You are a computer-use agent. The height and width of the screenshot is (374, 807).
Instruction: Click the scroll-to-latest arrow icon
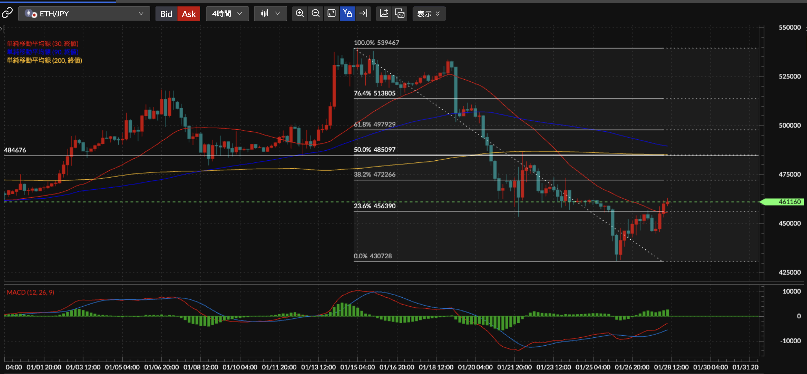pyautogui.click(x=363, y=13)
